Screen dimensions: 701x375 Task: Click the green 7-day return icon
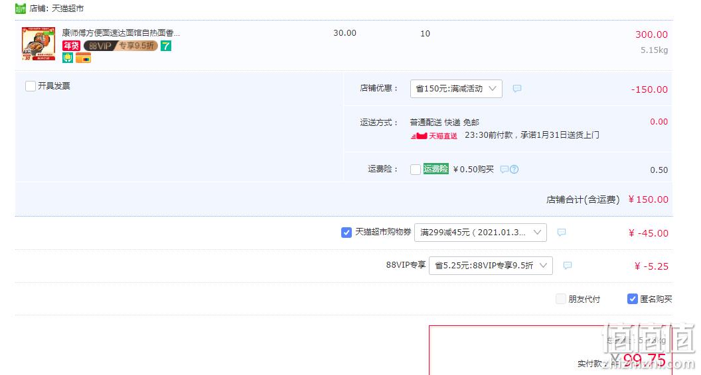(166, 46)
